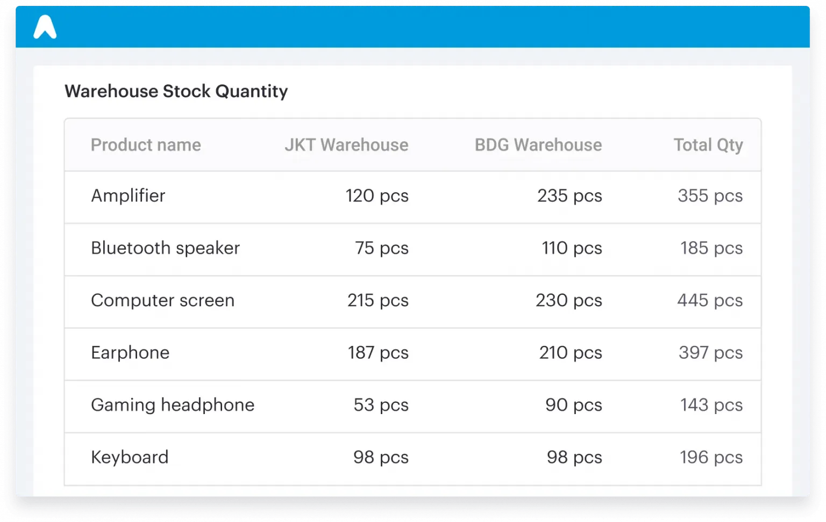Click the JKT Warehouse column header
Screen dimensions: 826x522
[346, 145]
